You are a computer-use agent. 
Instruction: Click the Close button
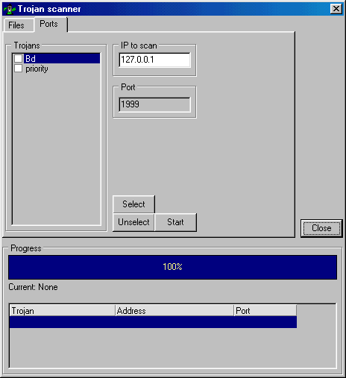[321, 228]
